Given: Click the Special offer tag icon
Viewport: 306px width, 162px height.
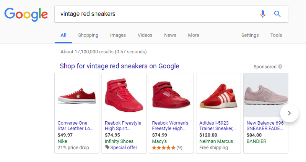Looking at the screenshot, I should 107,148.
